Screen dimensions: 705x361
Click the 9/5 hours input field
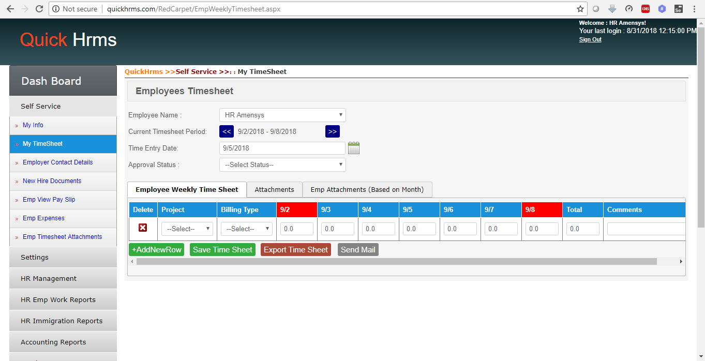click(419, 229)
